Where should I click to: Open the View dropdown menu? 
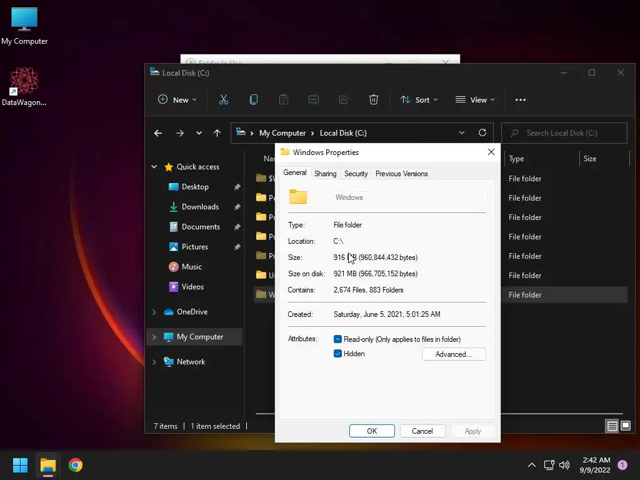[x=475, y=99]
